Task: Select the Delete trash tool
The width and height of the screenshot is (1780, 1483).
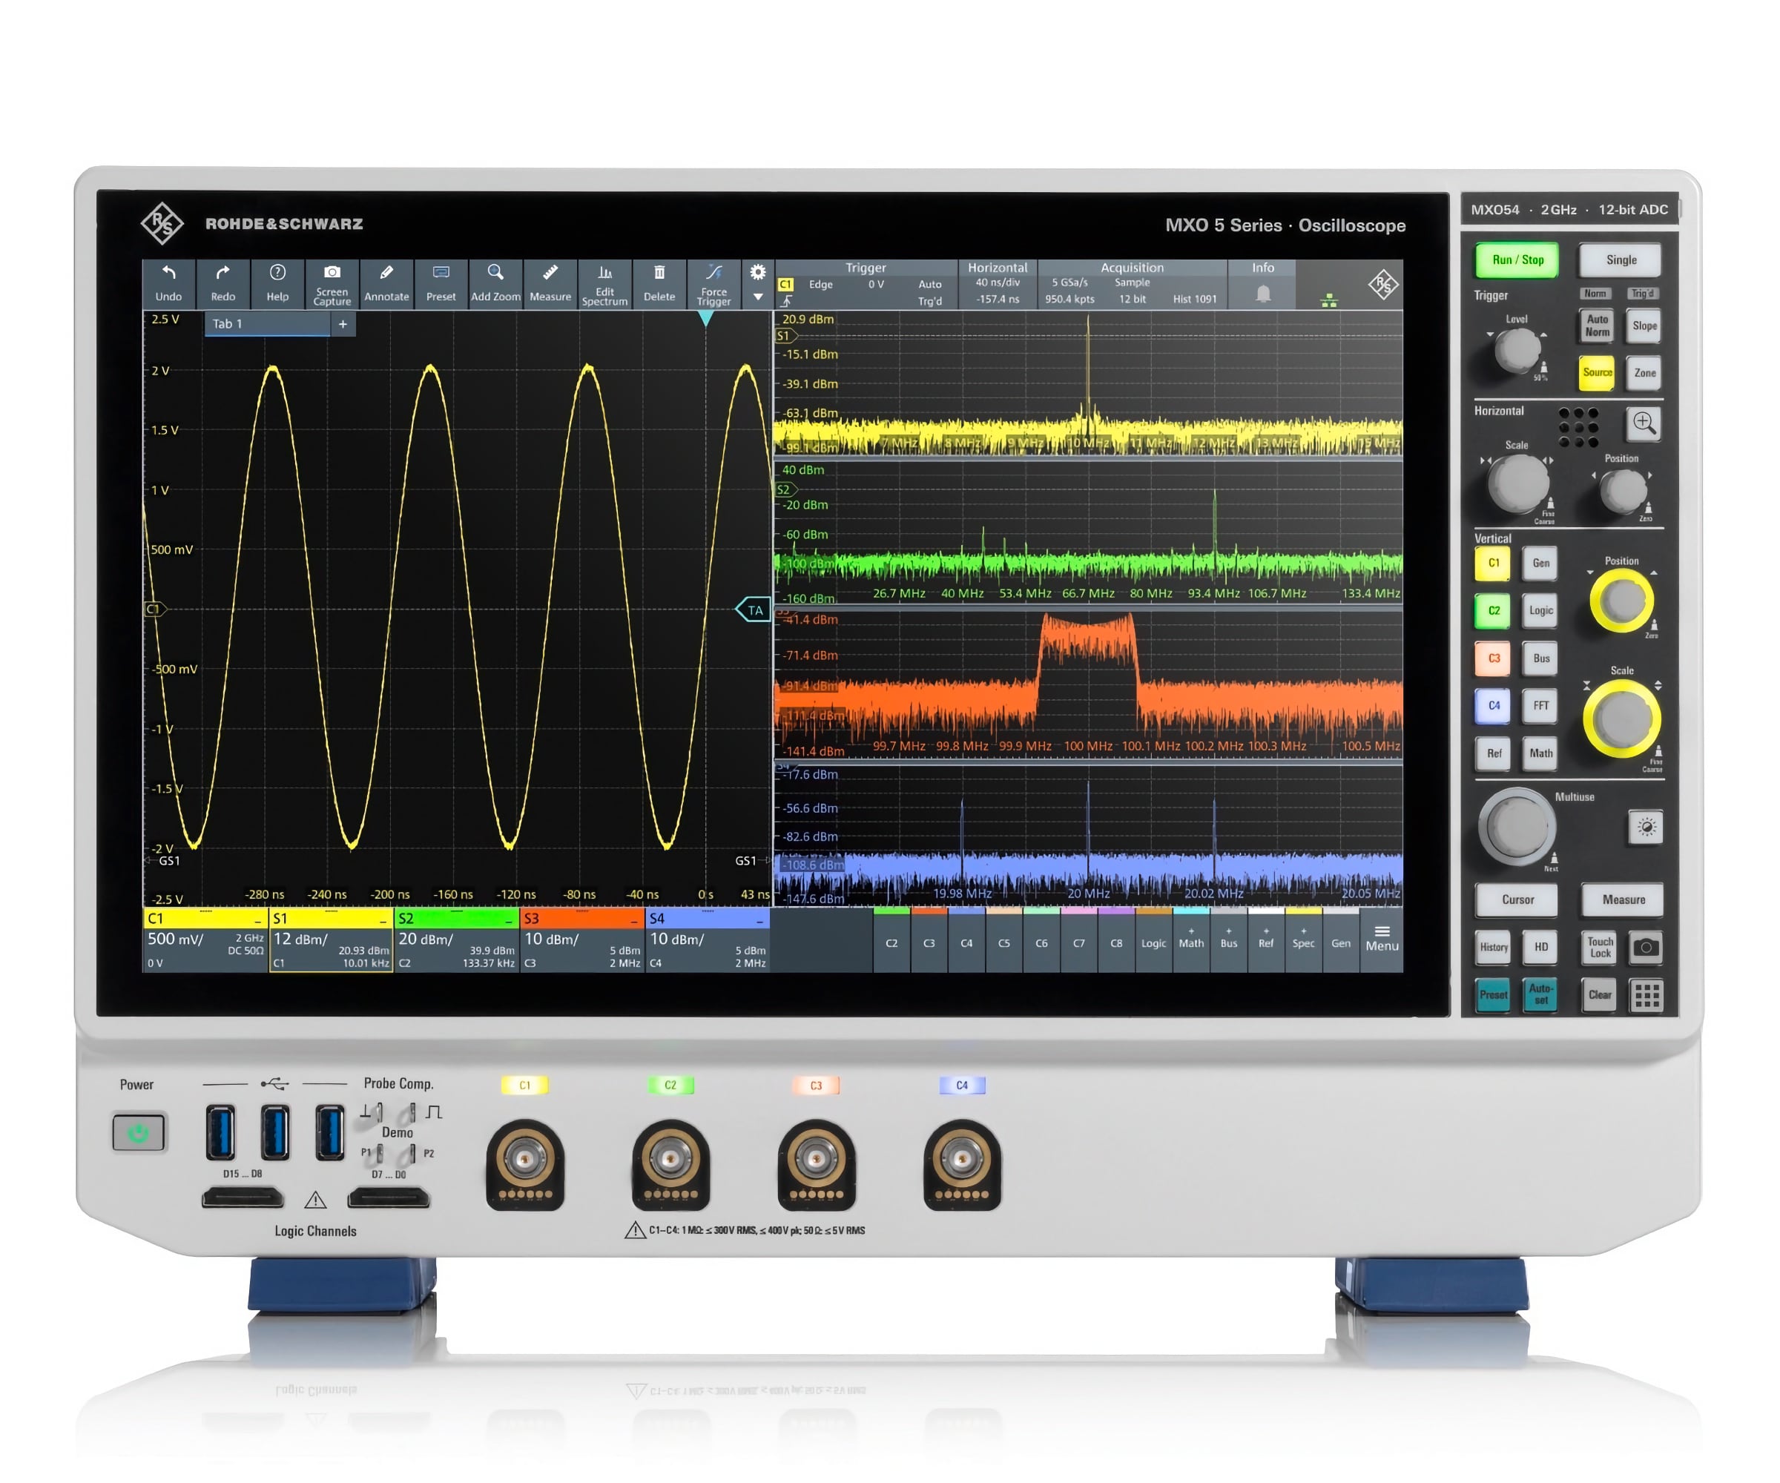Action: click(659, 283)
